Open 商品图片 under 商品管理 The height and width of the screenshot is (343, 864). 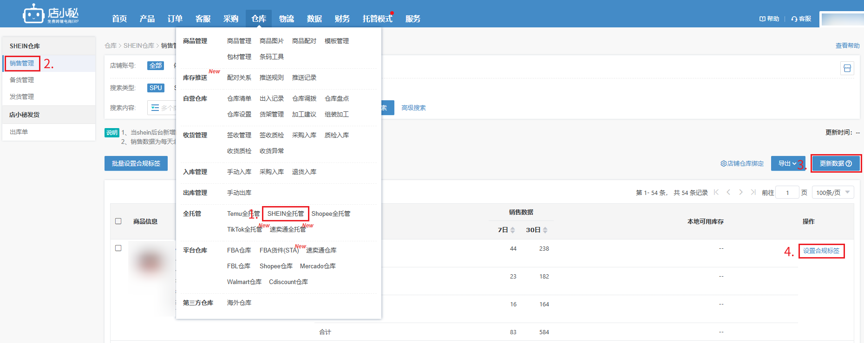click(272, 41)
